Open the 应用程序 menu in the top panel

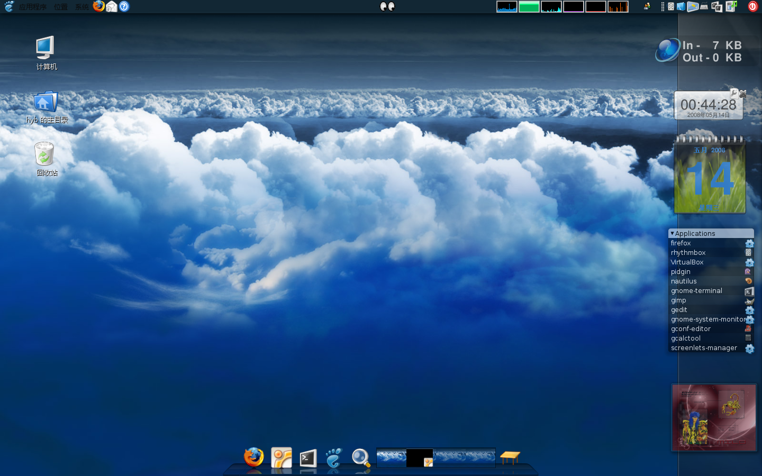(32, 7)
